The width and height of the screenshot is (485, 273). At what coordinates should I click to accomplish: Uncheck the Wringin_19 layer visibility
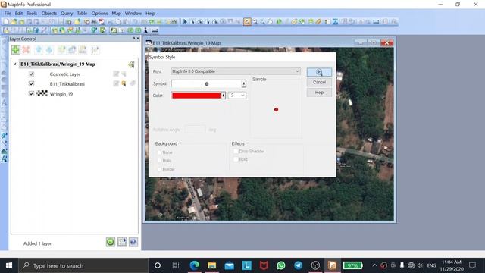pyautogui.click(x=31, y=93)
